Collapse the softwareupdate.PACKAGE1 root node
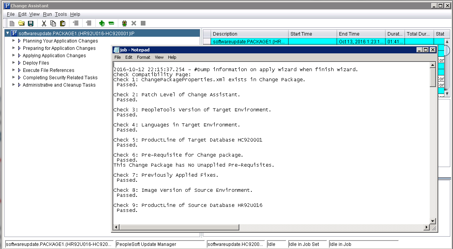The height and width of the screenshot is (249, 453). [7, 33]
